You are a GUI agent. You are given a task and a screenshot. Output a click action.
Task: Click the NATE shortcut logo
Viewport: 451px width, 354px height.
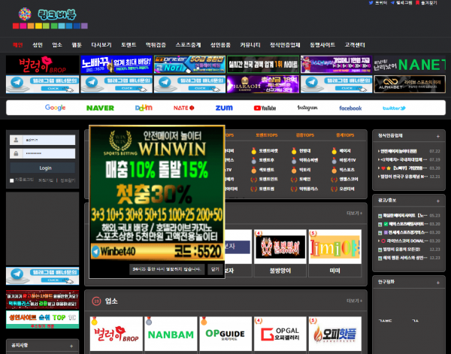(183, 107)
